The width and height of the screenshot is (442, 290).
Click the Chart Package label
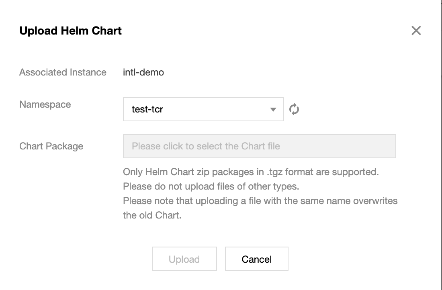click(x=51, y=146)
